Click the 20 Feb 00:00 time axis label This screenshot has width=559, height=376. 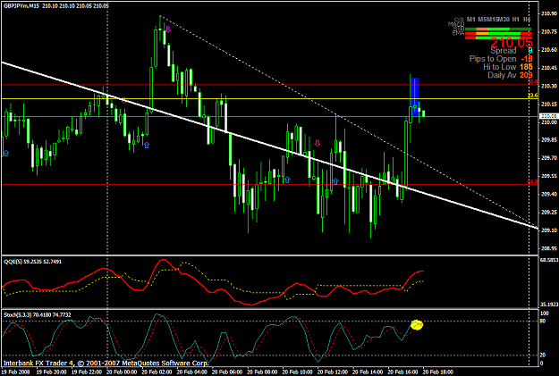point(120,372)
